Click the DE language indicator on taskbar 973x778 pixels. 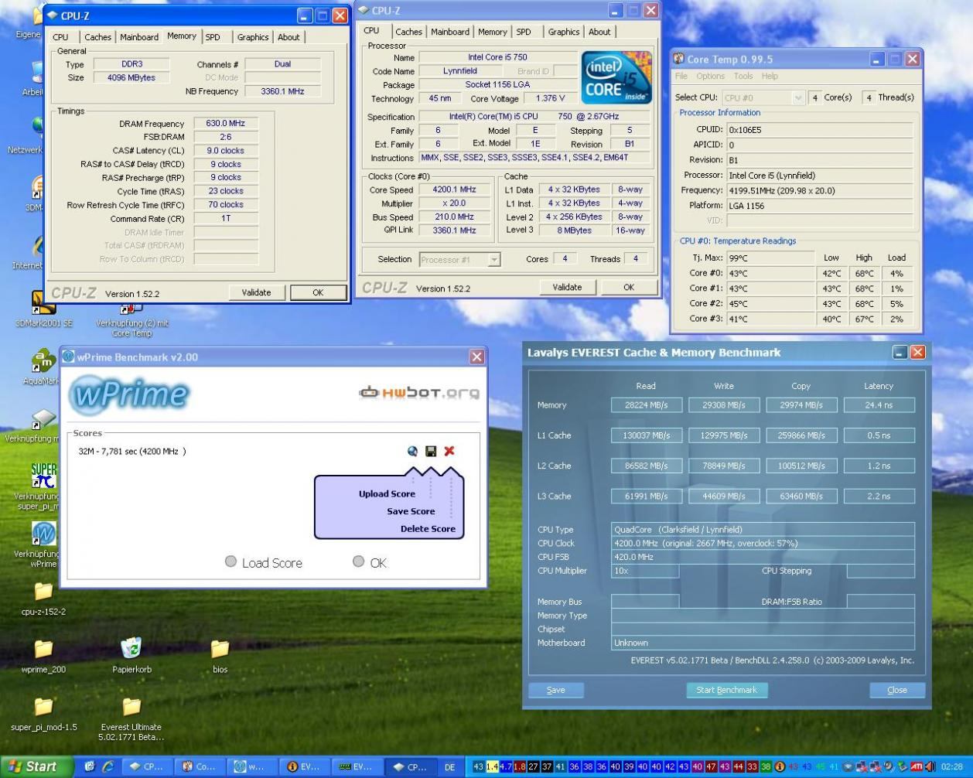[x=450, y=767]
